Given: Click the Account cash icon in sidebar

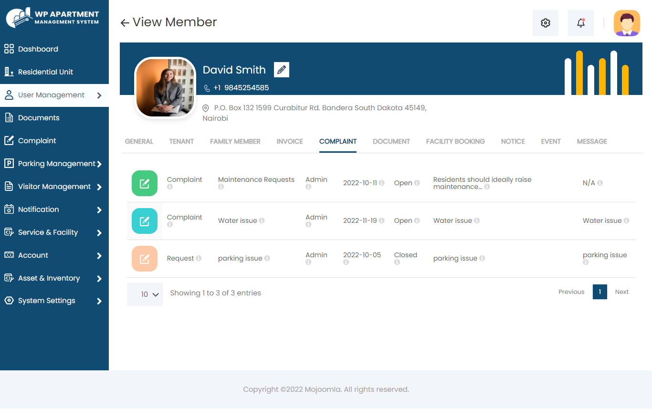Looking at the screenshot, I should [x=9, y=255].
